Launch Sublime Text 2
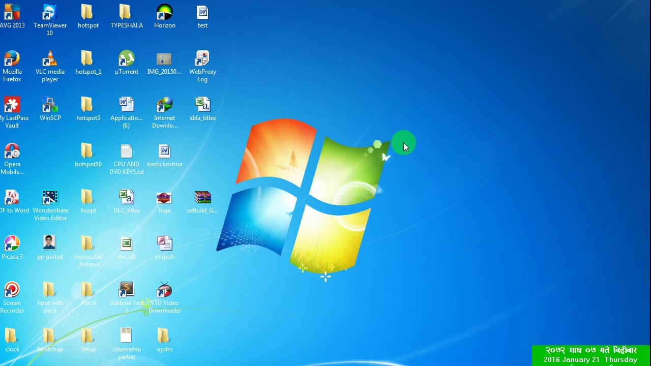651x366 pixels. [x=126, y=297]
